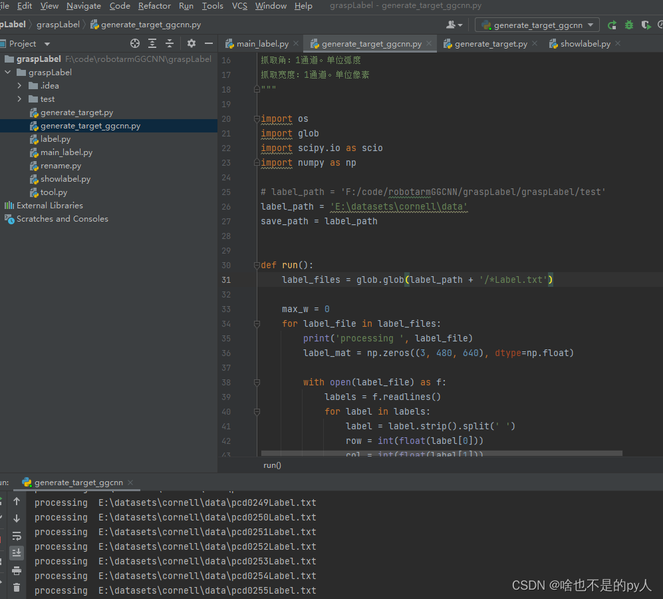Collapse all nodes in Project tree
663x599 pixels.
pyautogui.click(x=168, y=43)
